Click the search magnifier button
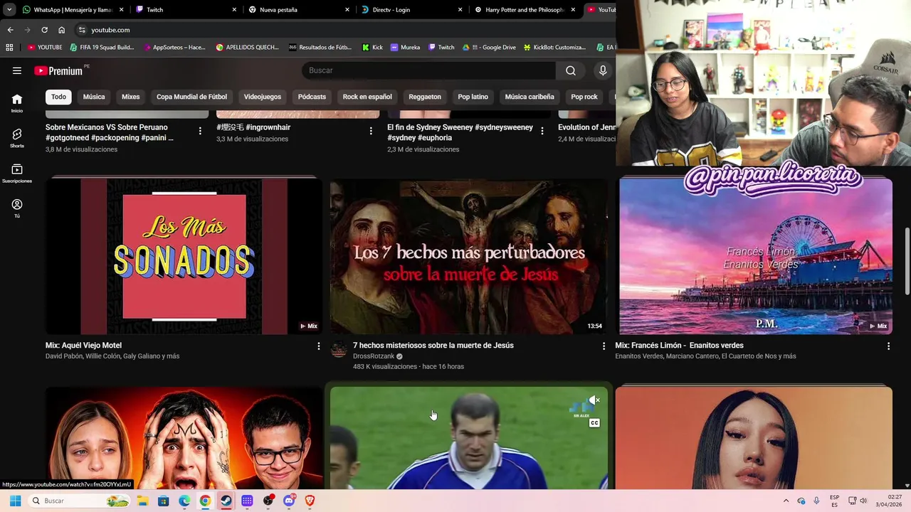 tap(571, 70)
